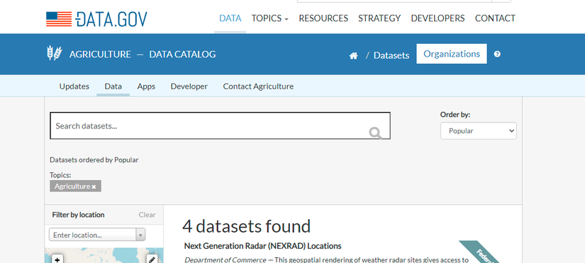Open the Resources nav item
The image size is (585, 263).
tap(323, 18)
